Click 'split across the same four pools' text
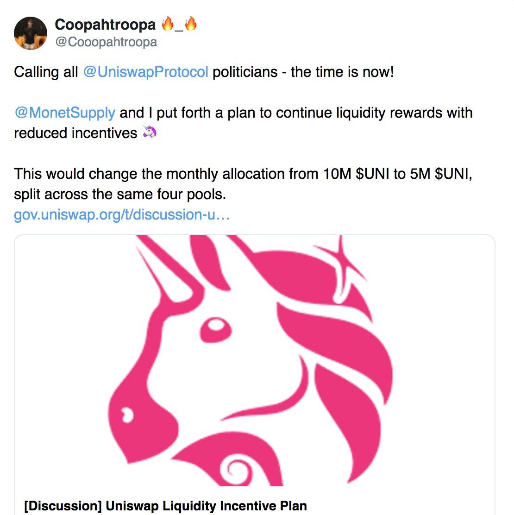 point(119,194)
